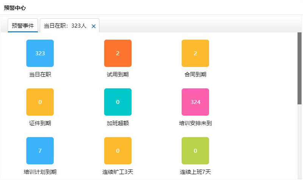The width and height of the screenshot is (303, 180).
Task: Click the 培训安排未到 text label
Action: coord(195,123)
